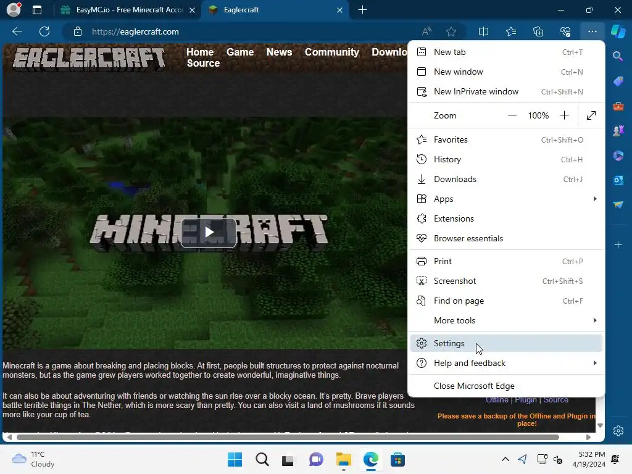Click the Read aloud icon
The image size is (632, 474).
426,31
